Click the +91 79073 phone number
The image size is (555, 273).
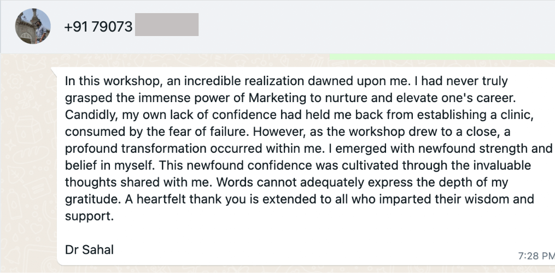[98, 27]
